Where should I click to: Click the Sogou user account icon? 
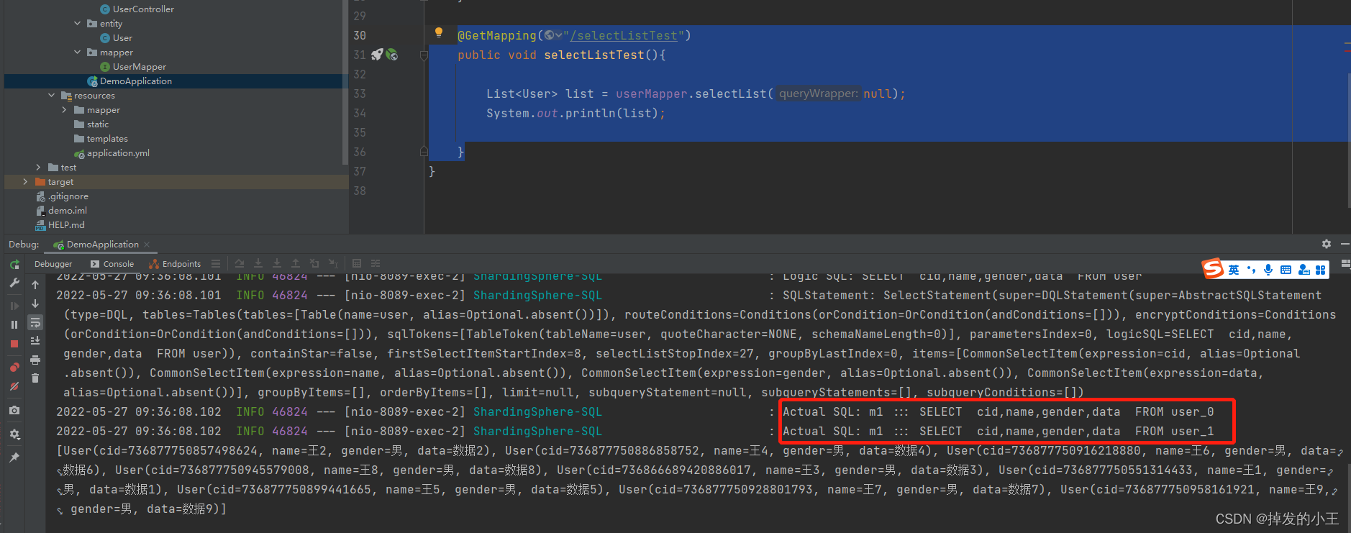pos(1304,270)
